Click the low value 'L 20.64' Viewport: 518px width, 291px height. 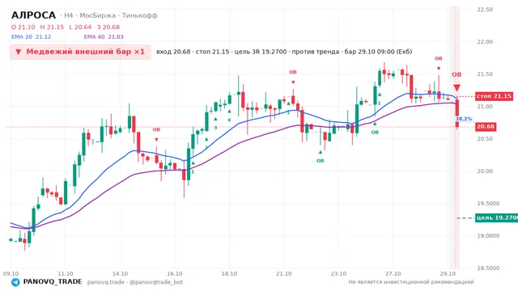coord(80,27)
